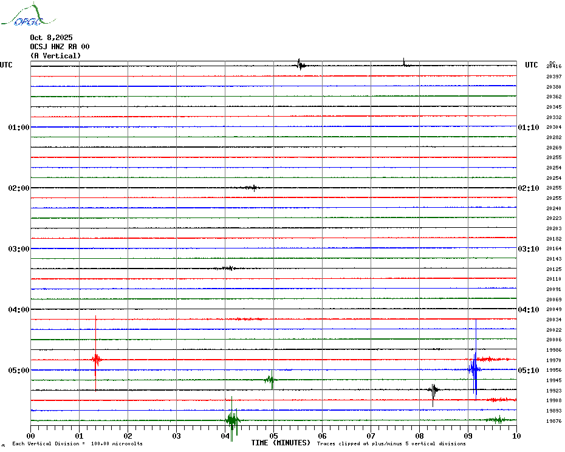Select the 03:00 time label on the left
The width and height of the screenshot is (565, 452).
(x=19, y=249)
